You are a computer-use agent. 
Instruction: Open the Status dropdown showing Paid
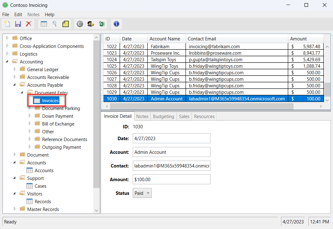click(142, 193)
